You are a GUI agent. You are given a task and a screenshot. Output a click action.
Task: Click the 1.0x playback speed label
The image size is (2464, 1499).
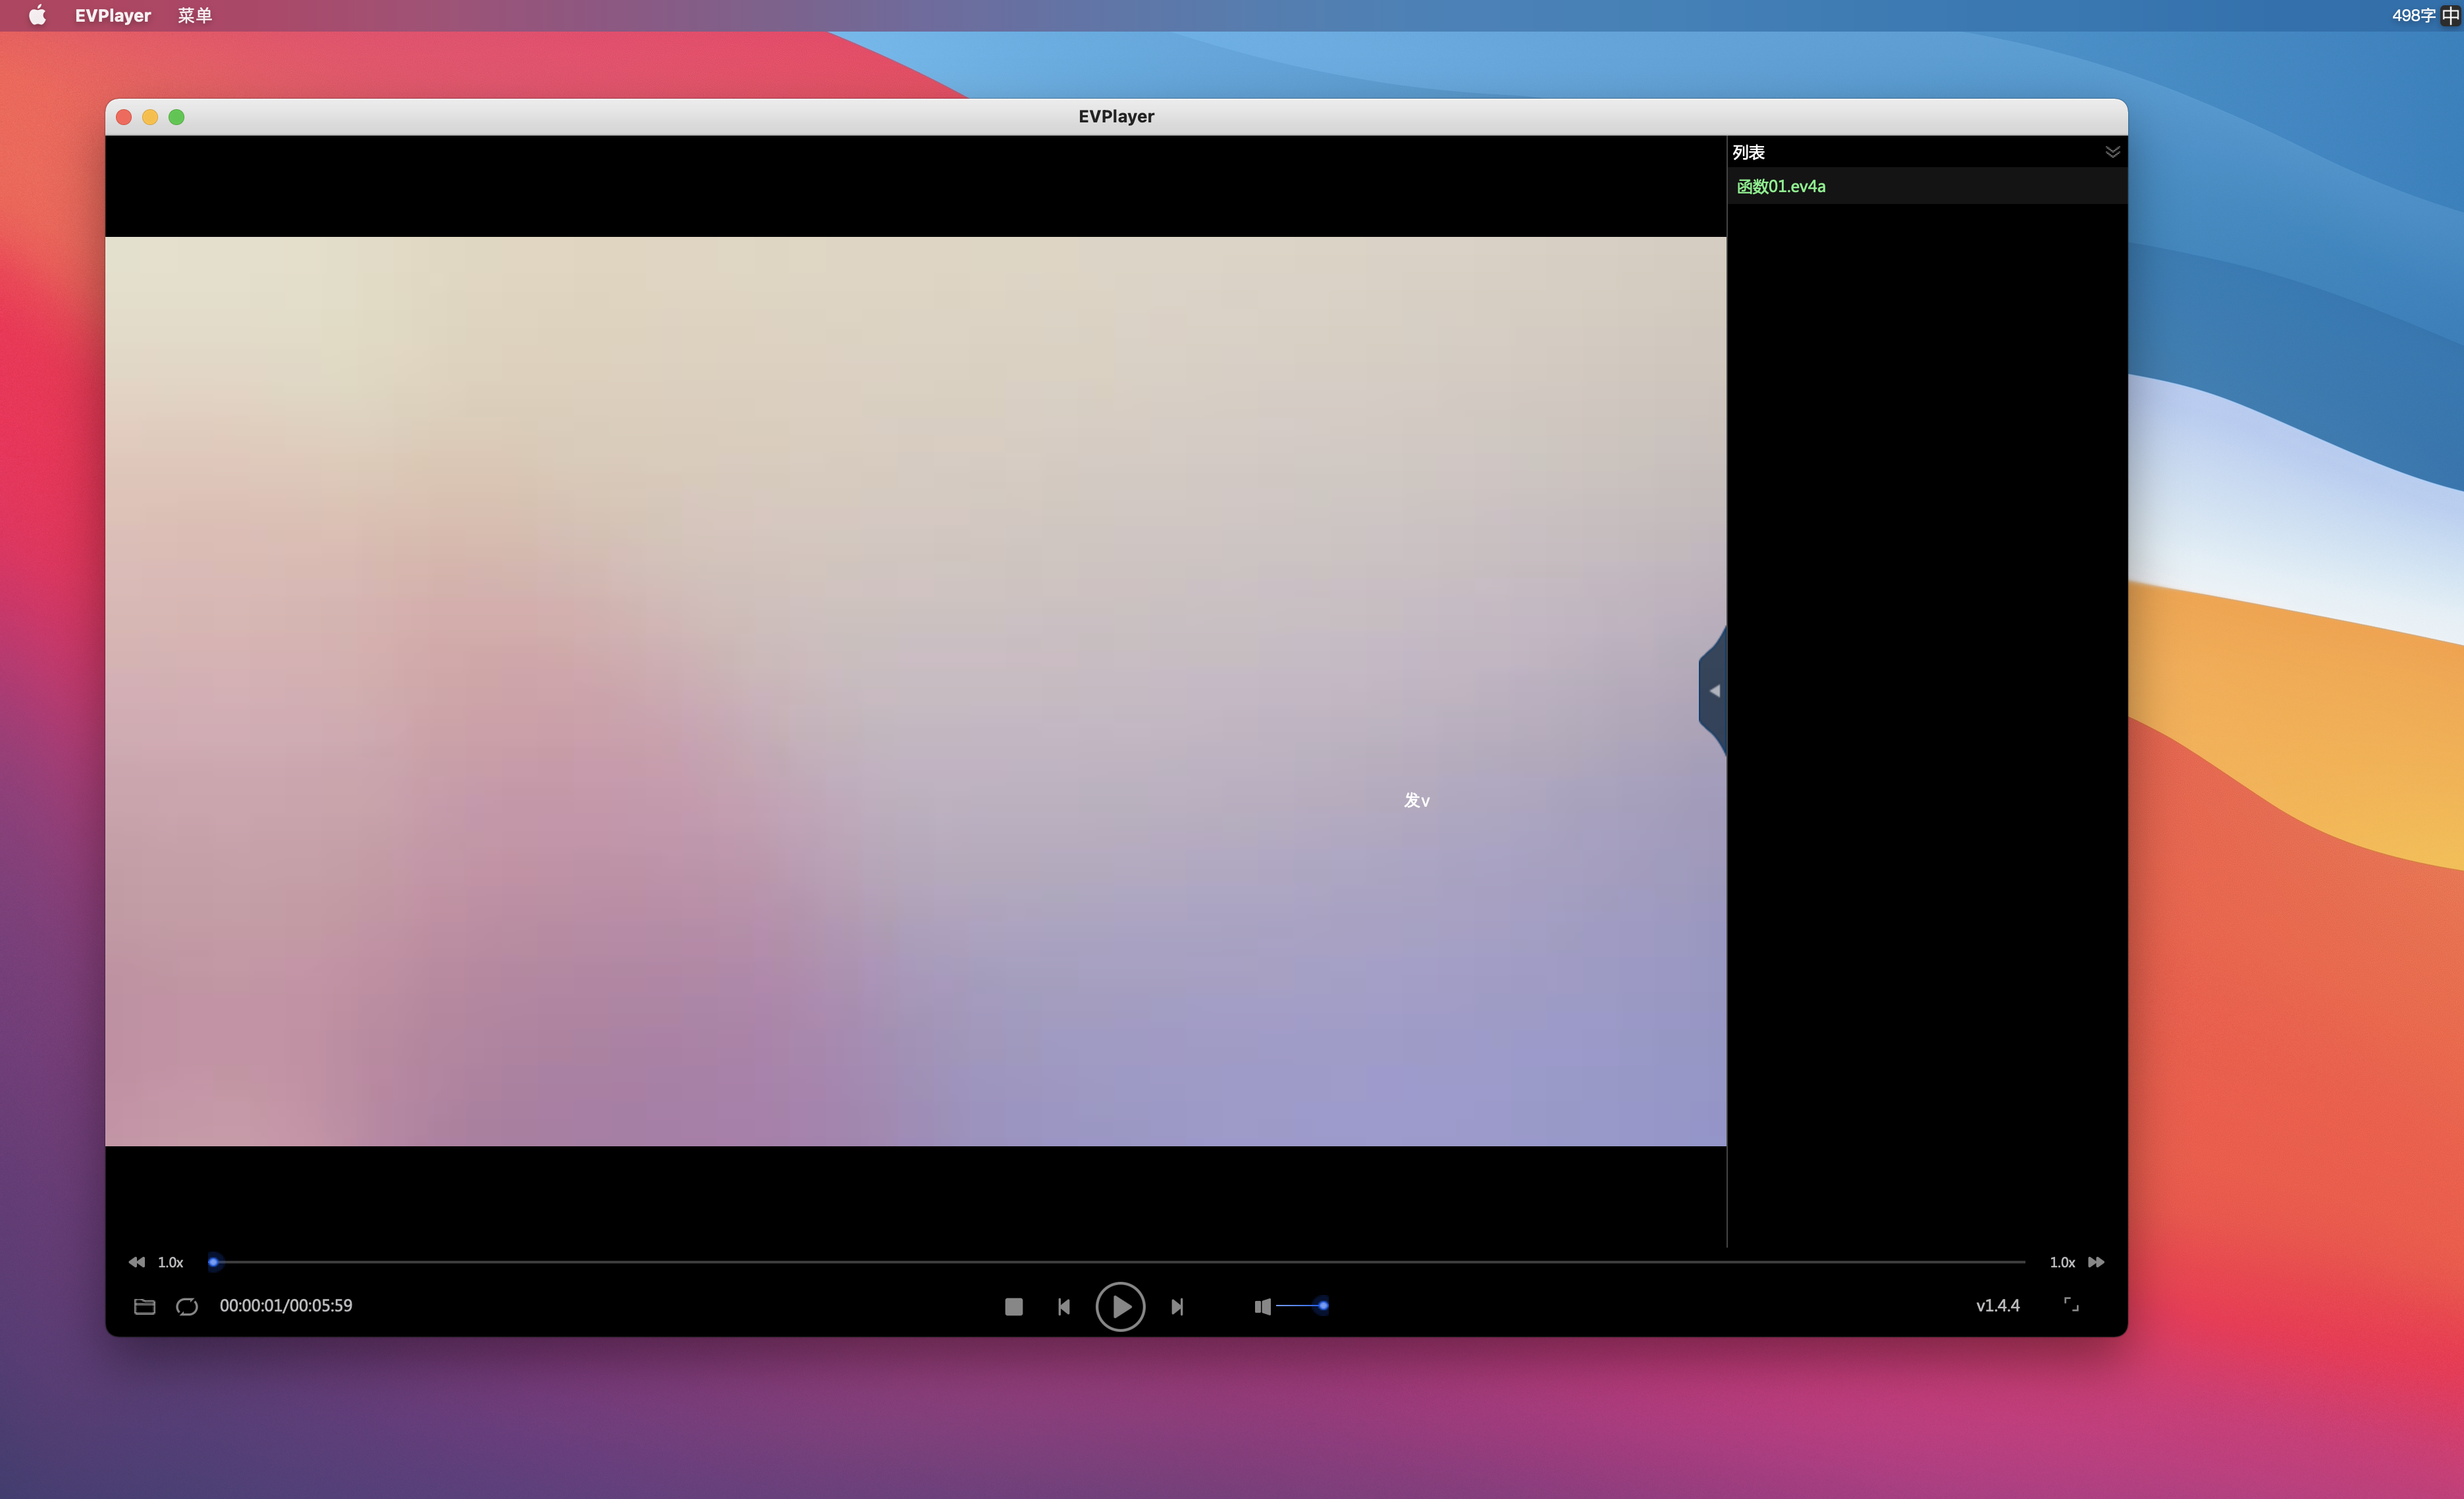tap(170, 1262)
